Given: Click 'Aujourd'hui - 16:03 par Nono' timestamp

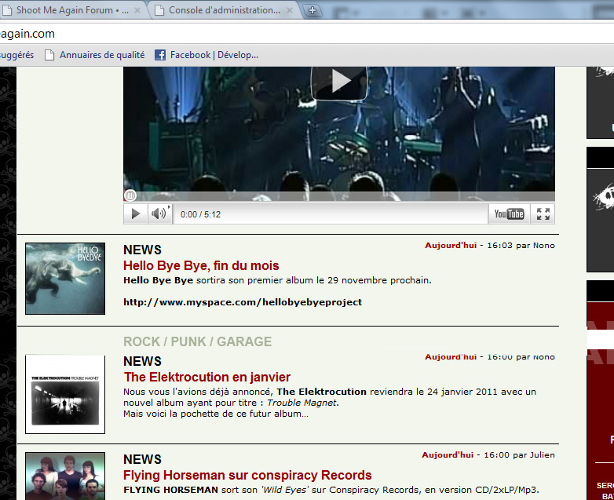Looking at the screenshot, I should (490, 245).
